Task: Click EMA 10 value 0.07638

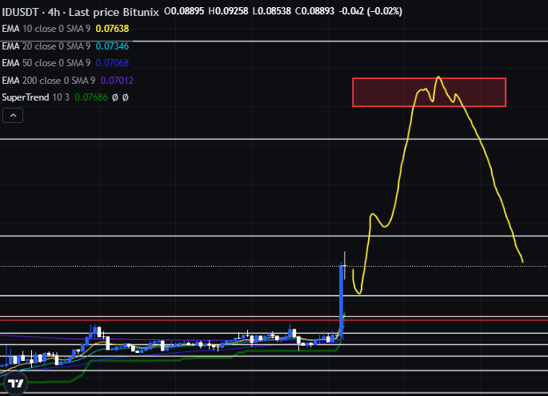Action: [x=112, y=29]
